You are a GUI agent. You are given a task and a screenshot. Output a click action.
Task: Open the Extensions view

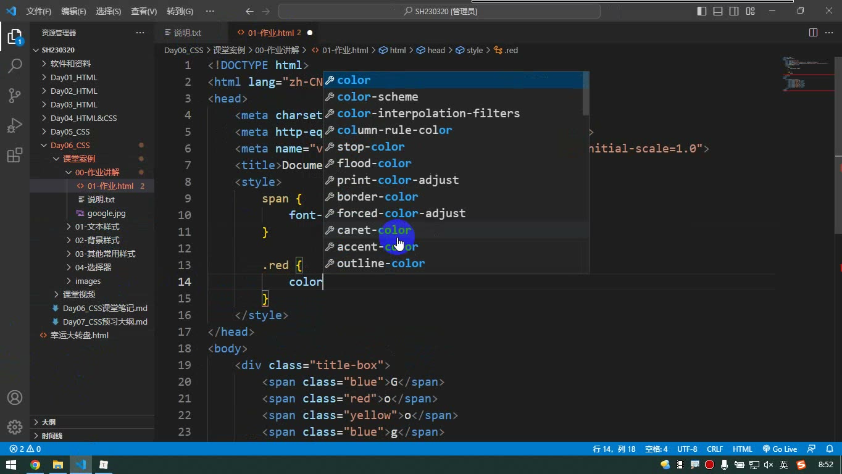point(15,155)
